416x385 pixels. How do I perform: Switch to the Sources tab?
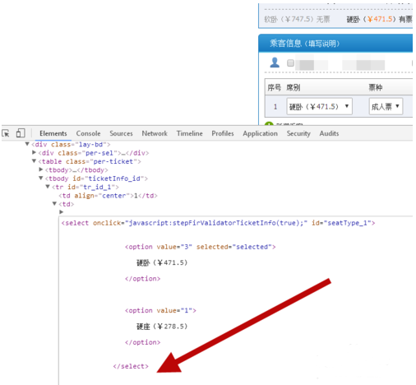click(121, 133)
